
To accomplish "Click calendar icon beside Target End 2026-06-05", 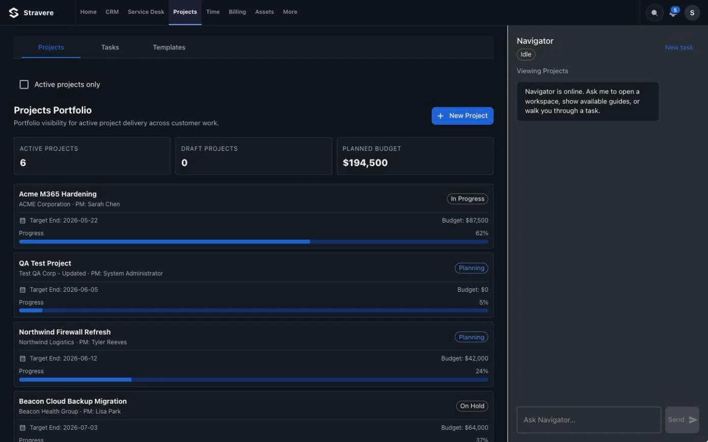I will (x=22, y=290).
